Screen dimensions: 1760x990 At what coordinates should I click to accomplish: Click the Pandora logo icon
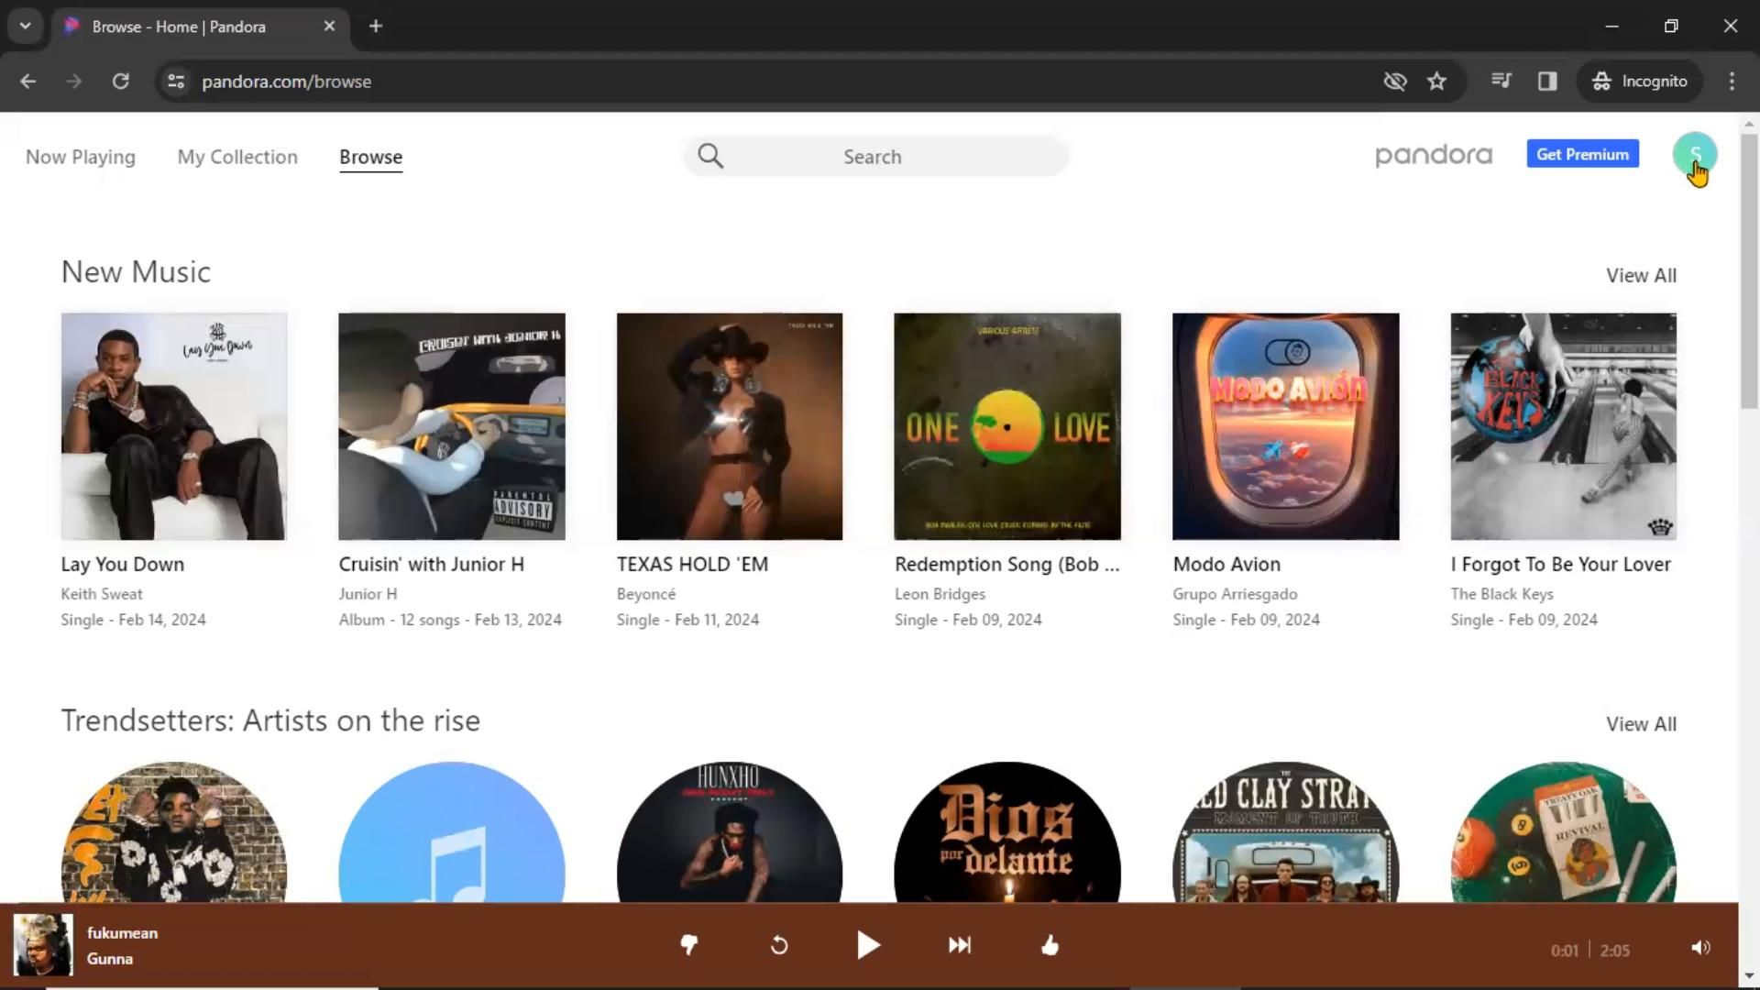coord(1433,155)
